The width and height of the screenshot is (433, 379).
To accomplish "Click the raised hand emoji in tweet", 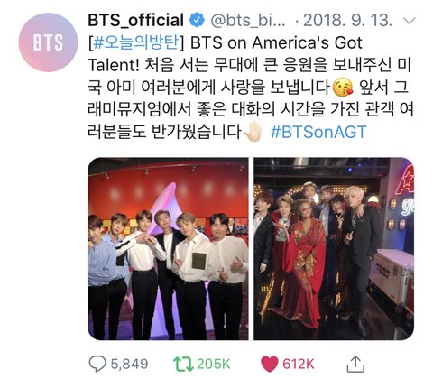I will 253,132.
